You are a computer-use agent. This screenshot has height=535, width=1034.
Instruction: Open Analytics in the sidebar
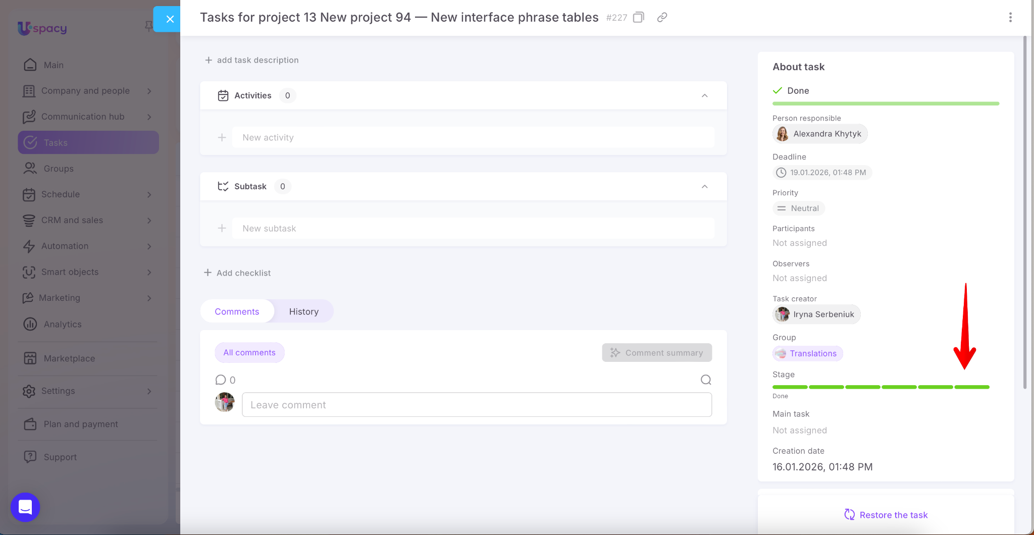[x=62, y=324]
